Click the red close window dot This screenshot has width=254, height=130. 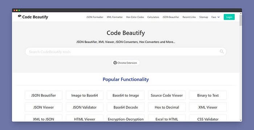[x=15, y=10]
